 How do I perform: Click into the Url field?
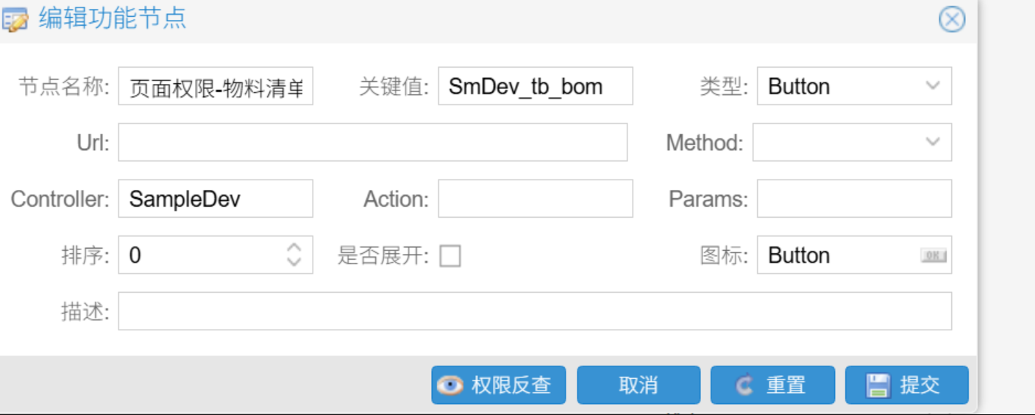pyautogui.click(x=372, y=142)
